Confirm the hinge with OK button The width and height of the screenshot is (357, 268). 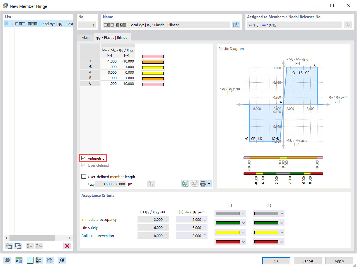tap(276, 261)
